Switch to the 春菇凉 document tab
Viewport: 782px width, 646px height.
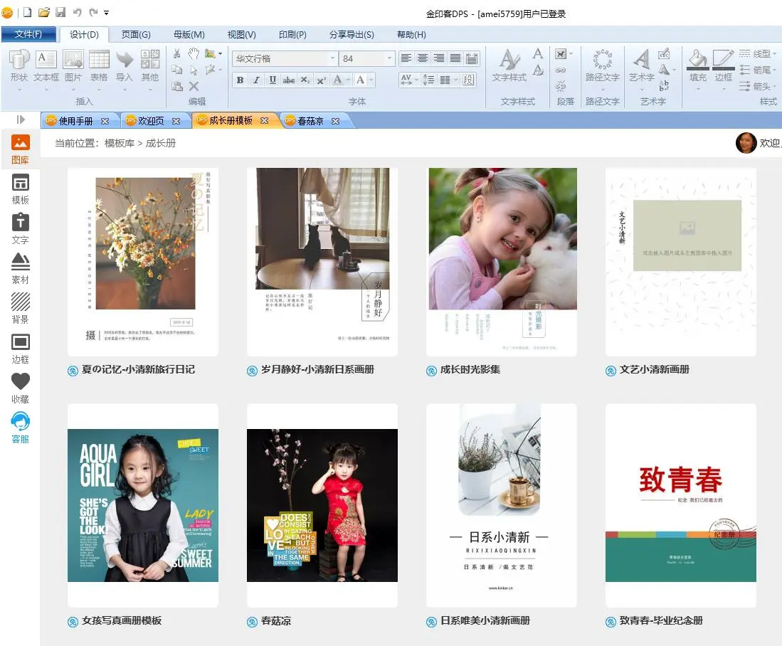[x=310, y=121]
